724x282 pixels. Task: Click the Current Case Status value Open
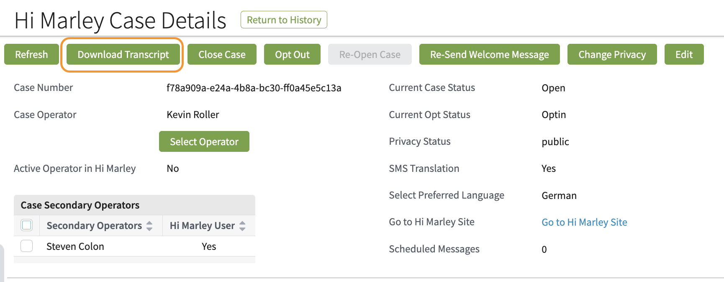point(553,88)
